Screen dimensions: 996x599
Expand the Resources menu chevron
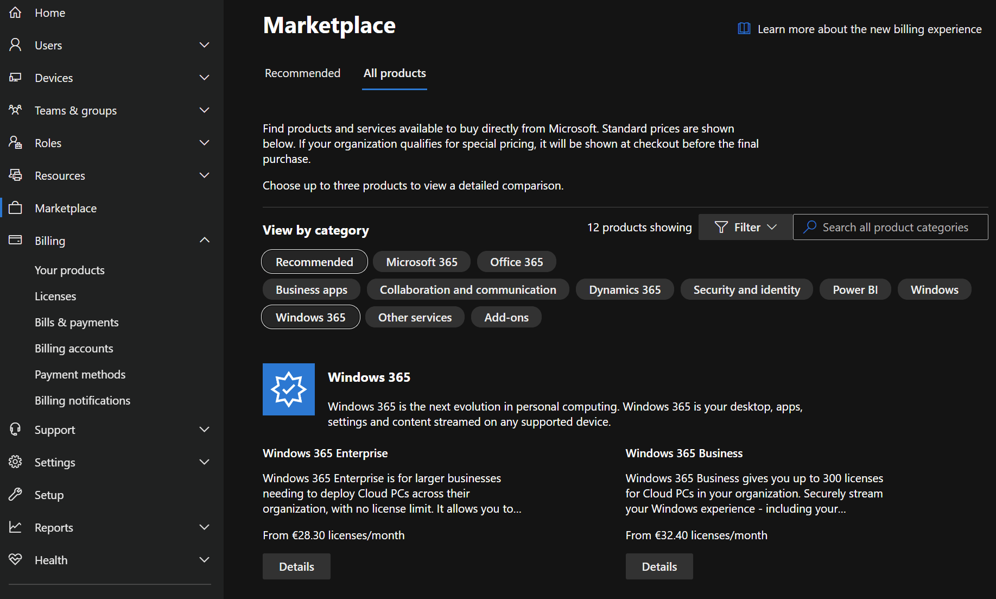pyautogui.click(x=205, y=175)
